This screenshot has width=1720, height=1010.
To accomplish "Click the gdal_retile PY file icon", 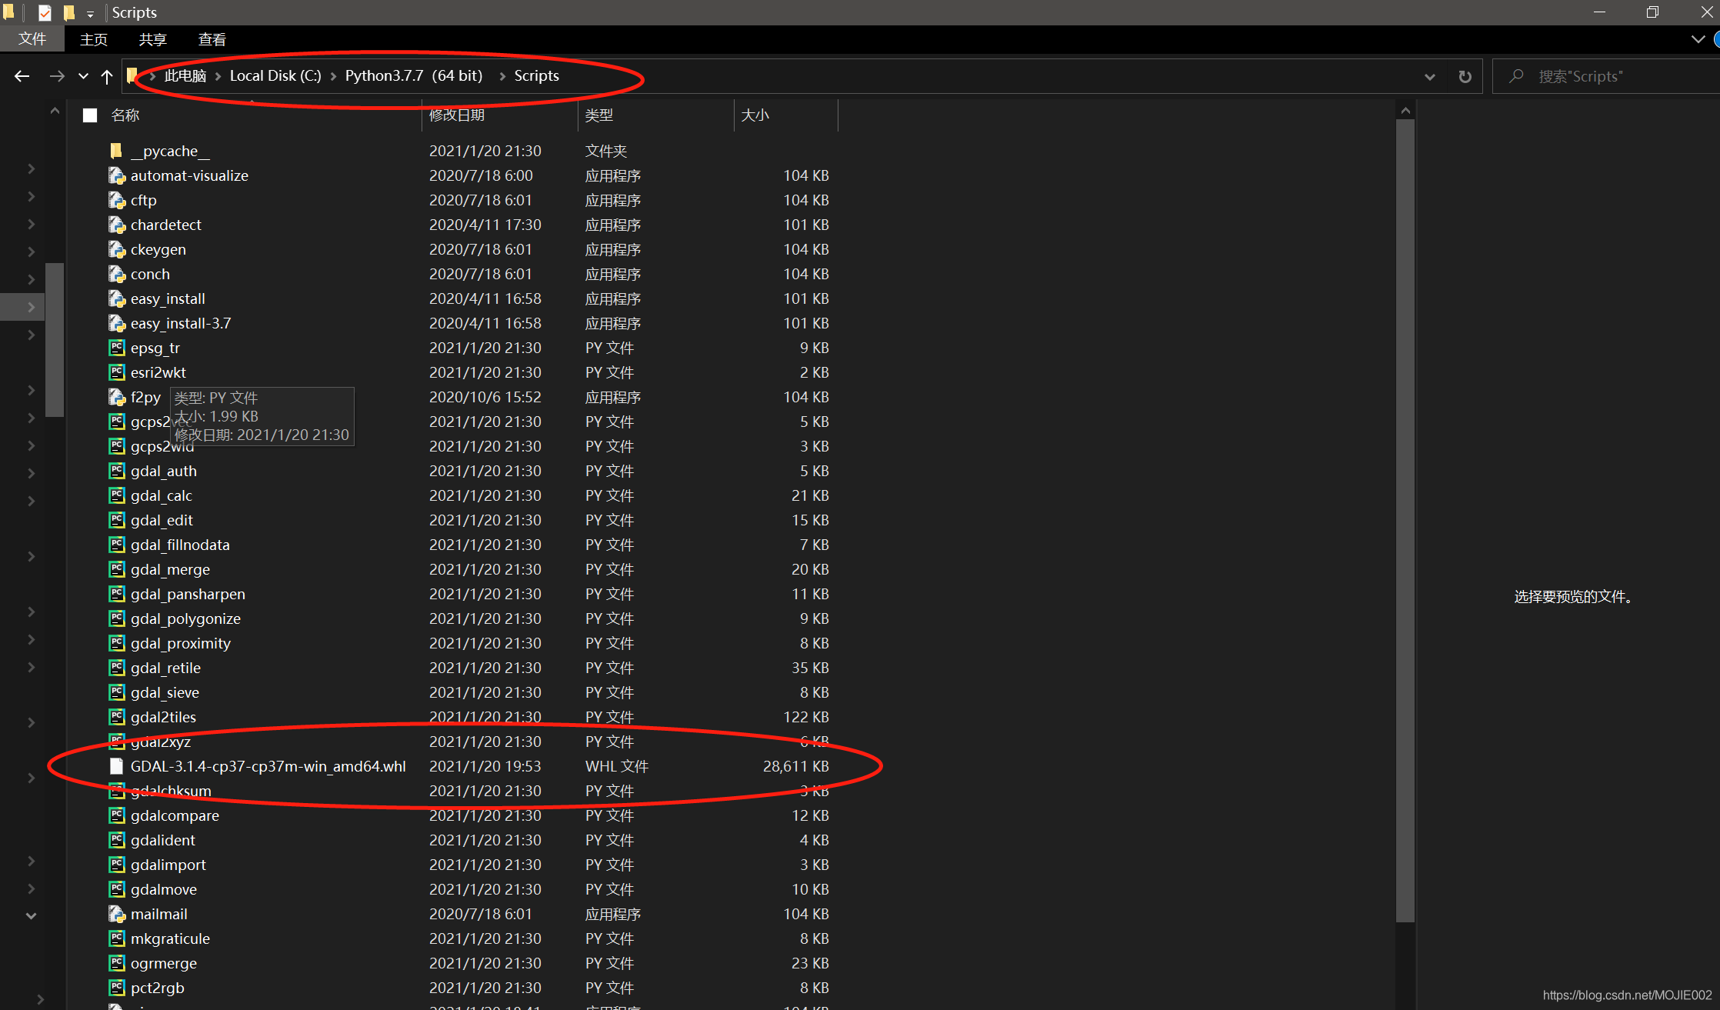I will [116, 668].
